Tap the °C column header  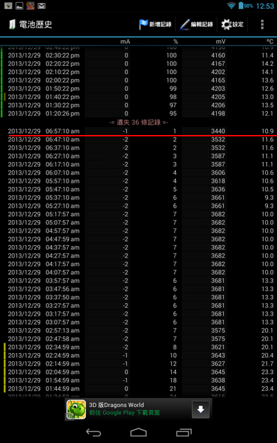[x=270, y=42]
